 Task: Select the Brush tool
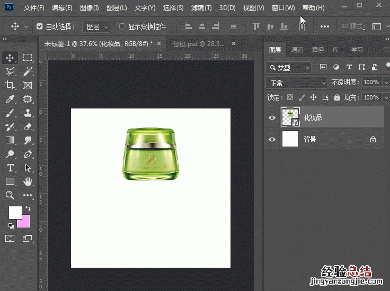(x=10, y=113)
